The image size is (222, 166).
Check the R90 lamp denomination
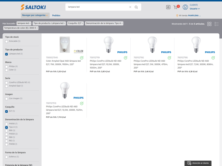(6, 131)
